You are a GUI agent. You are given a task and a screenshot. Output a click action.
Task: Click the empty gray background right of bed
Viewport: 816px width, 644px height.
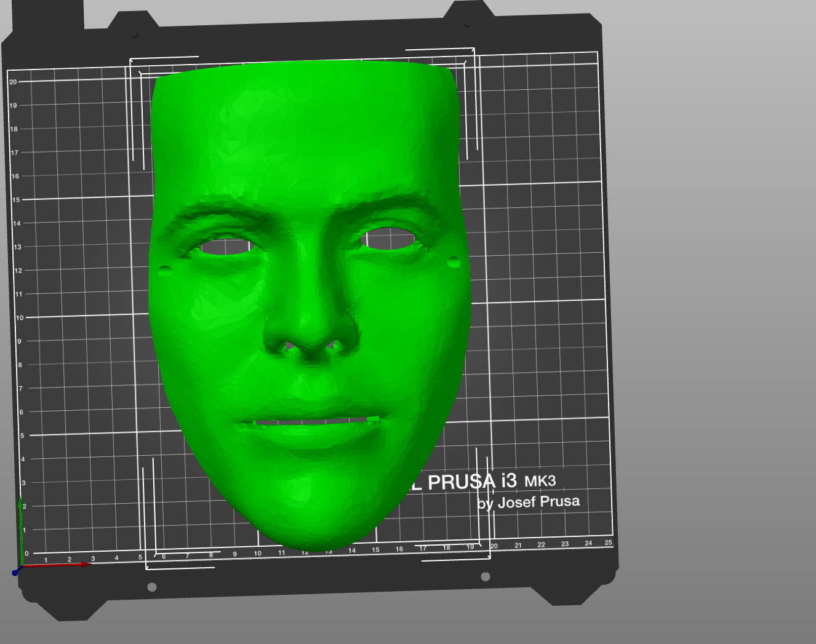click(x=714, y=308)
